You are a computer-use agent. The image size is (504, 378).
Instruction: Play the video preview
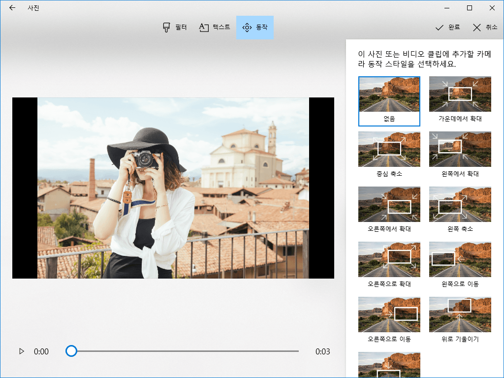(22, 351)
